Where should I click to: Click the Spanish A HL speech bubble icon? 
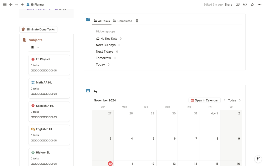coord(33,105)
